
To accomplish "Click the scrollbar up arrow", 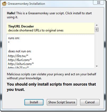I will [97, 25].
